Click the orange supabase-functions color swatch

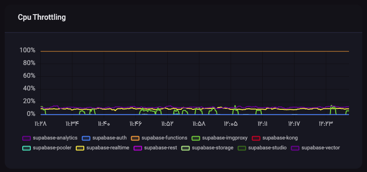tap(135, 138)
